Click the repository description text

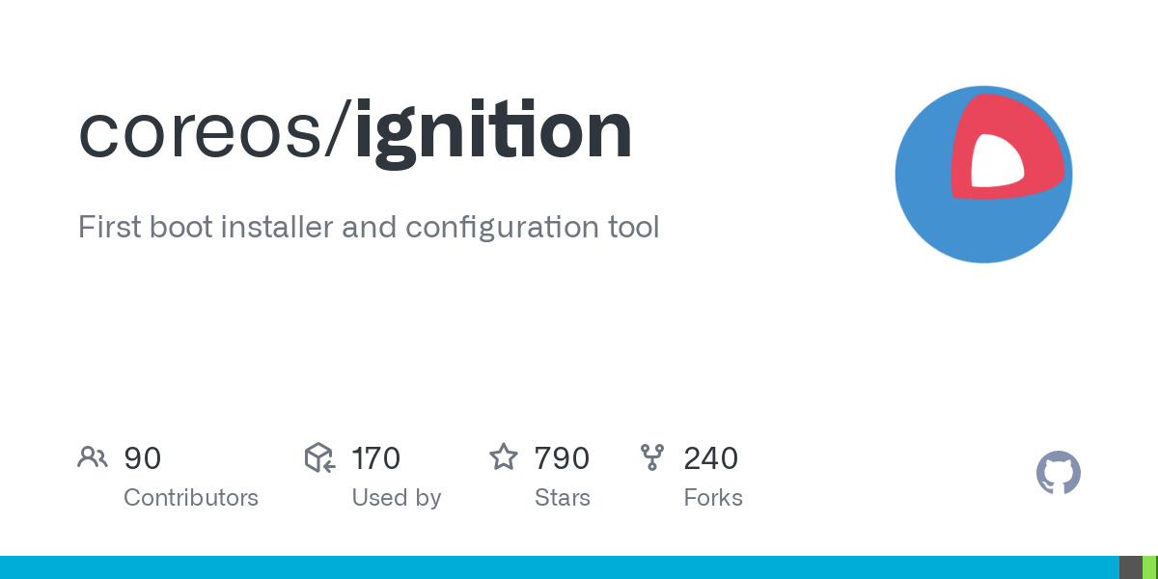369,228
